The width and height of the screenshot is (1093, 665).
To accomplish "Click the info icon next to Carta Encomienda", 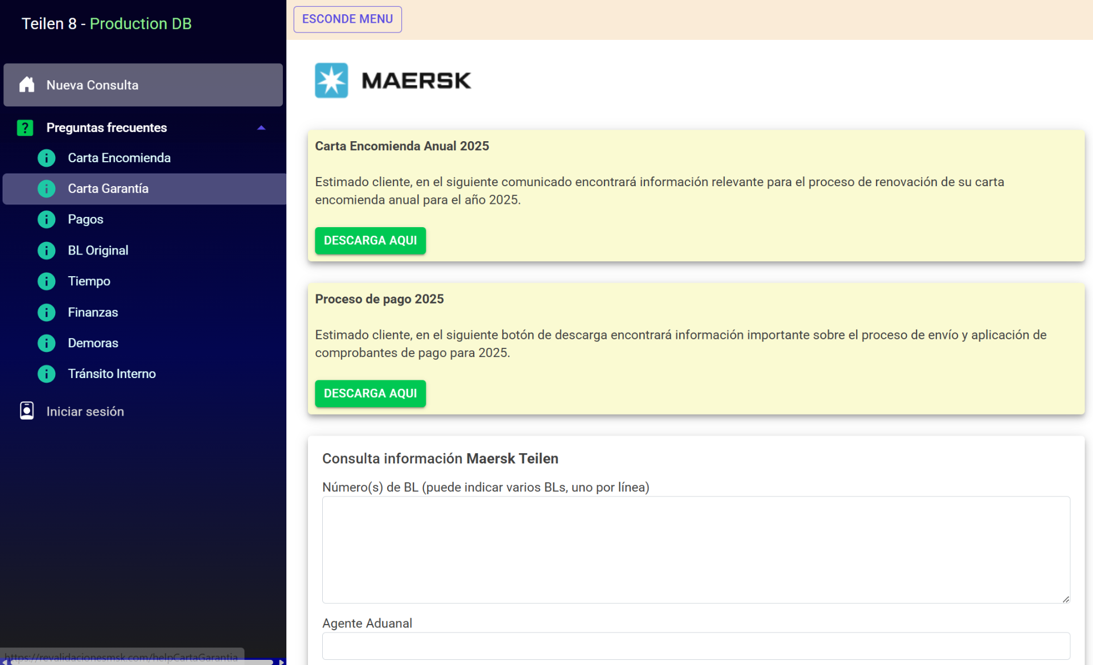I will [46, 158].
